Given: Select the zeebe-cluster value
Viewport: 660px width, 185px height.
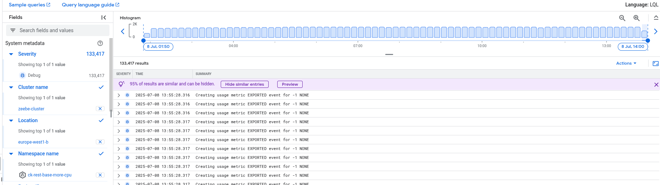Looking at the screenshot, I should coord(31,109).
